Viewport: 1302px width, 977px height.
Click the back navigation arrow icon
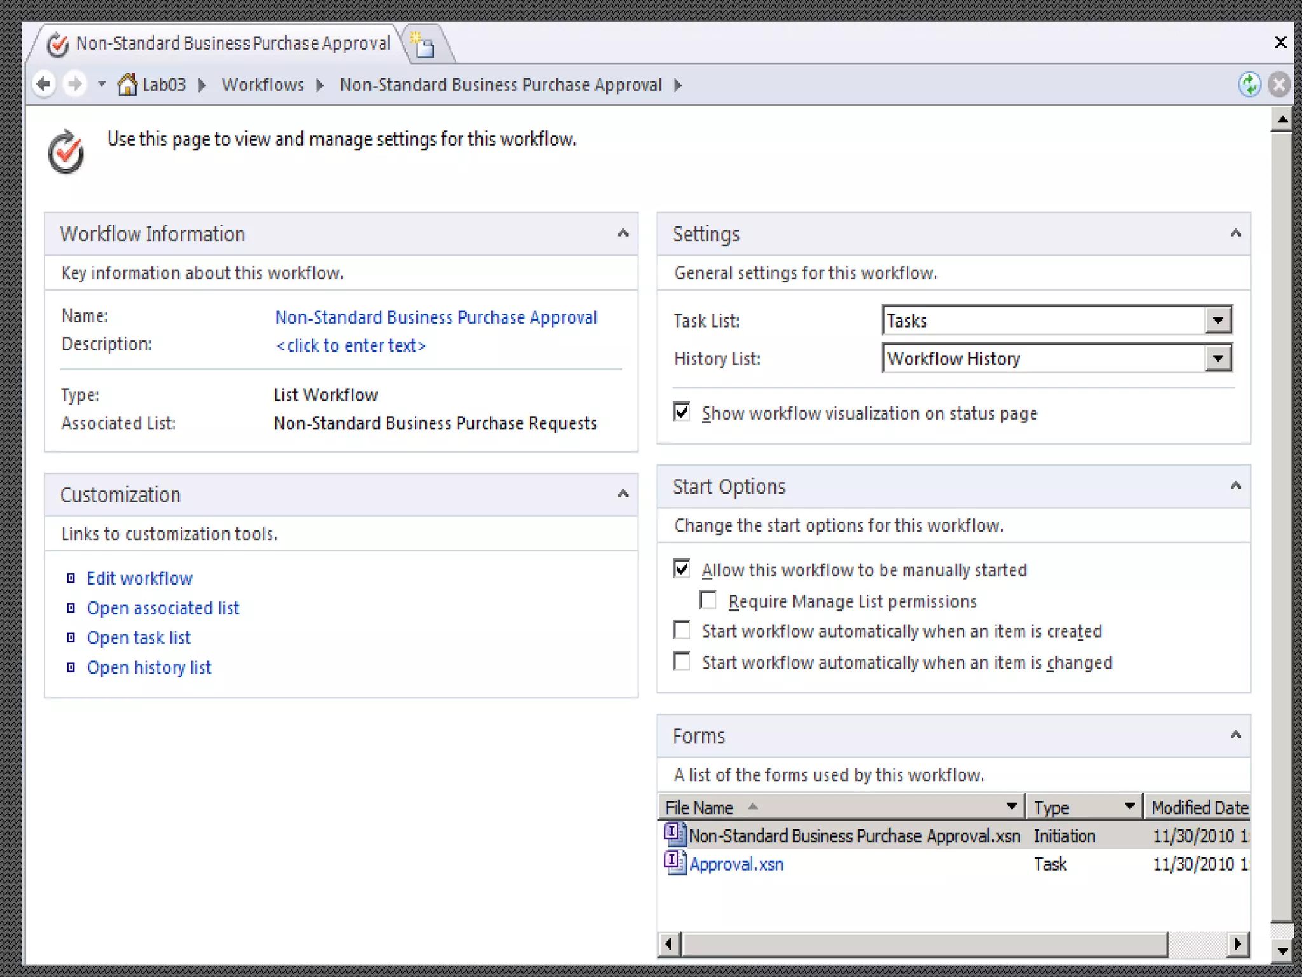tap(43, 84)
